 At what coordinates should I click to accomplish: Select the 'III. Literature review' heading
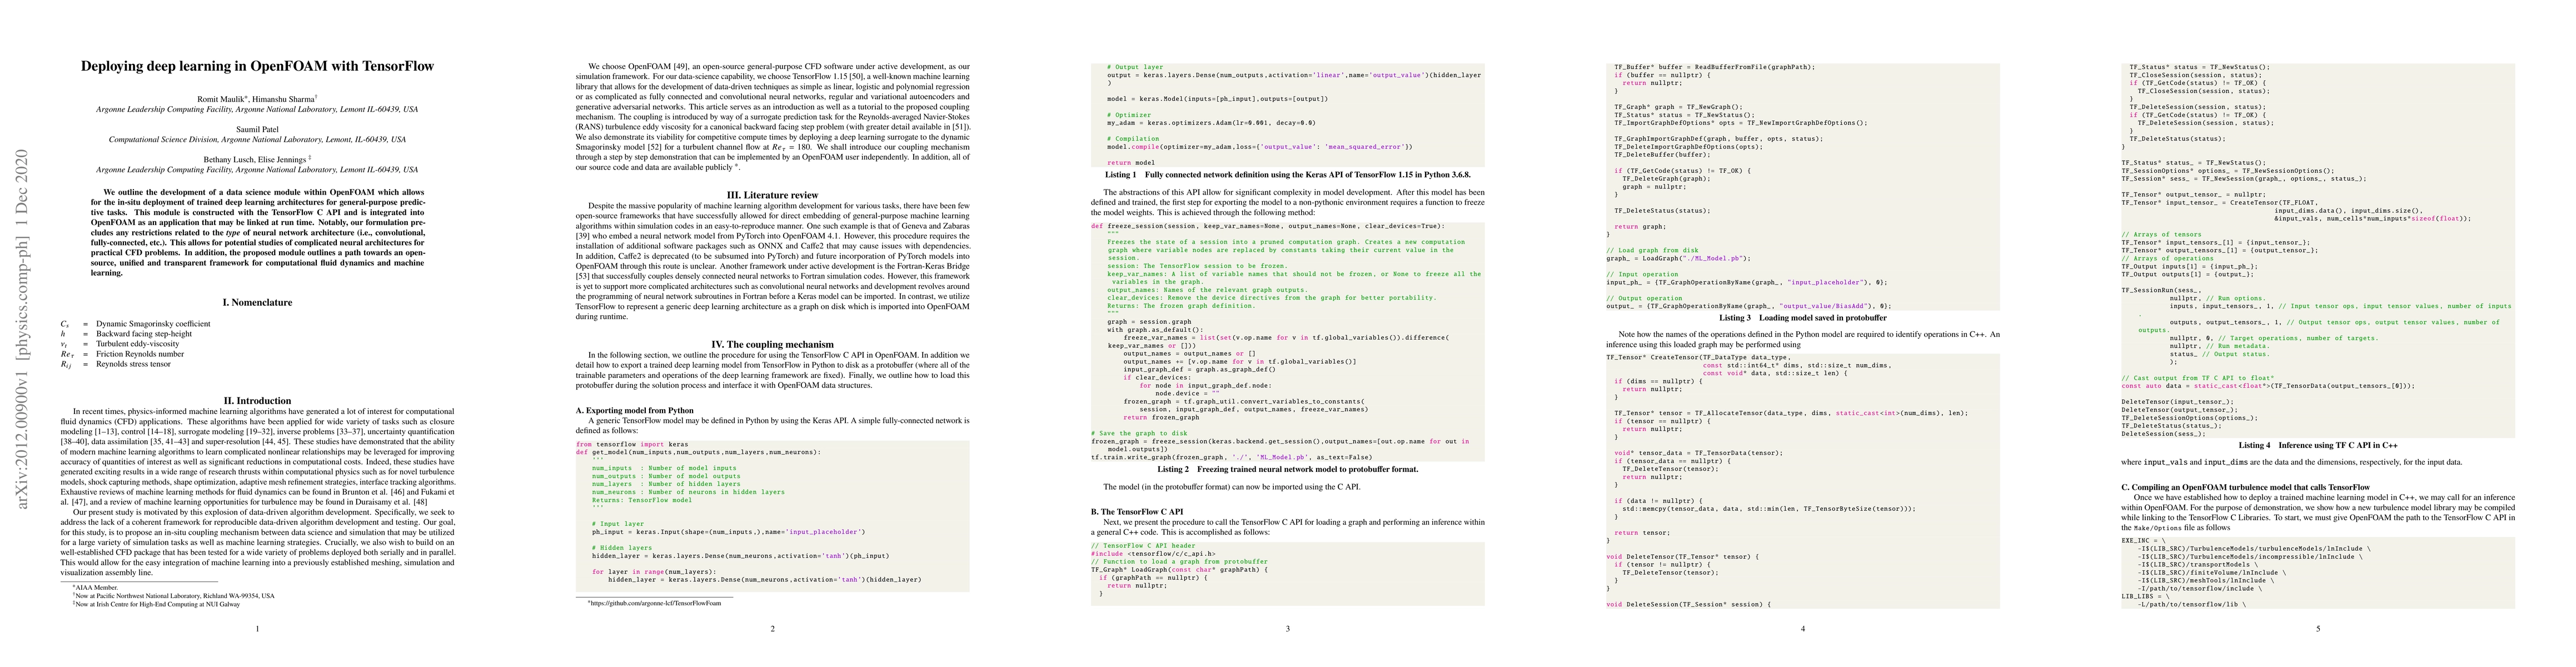tap(772, 195)
